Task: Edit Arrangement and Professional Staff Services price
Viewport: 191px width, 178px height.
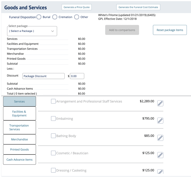Action: [x=160, y=103]
